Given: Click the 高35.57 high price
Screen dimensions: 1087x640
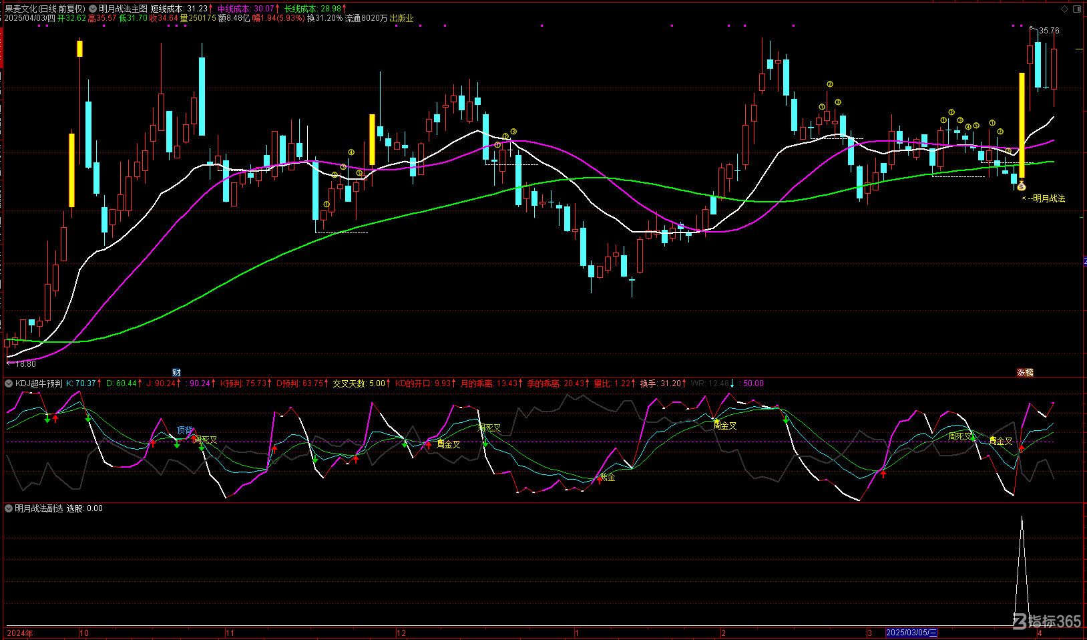Looking at the screenshot, I should (x=102, y=18).
